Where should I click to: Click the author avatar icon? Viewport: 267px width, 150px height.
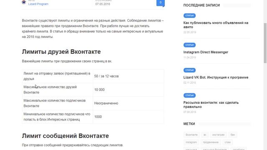[x=24, y=2]
